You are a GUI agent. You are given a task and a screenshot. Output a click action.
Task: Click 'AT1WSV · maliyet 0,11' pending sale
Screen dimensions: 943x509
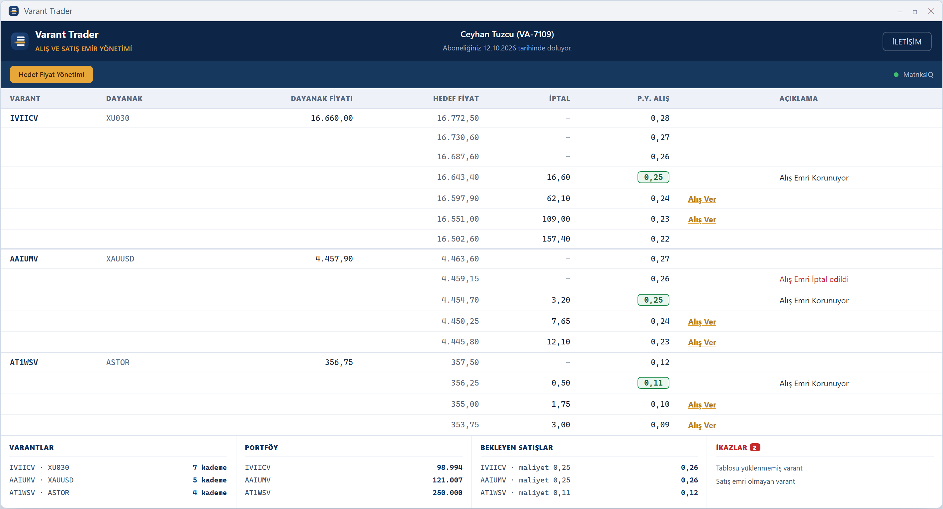pyautogui.click(x=525, y=492)
